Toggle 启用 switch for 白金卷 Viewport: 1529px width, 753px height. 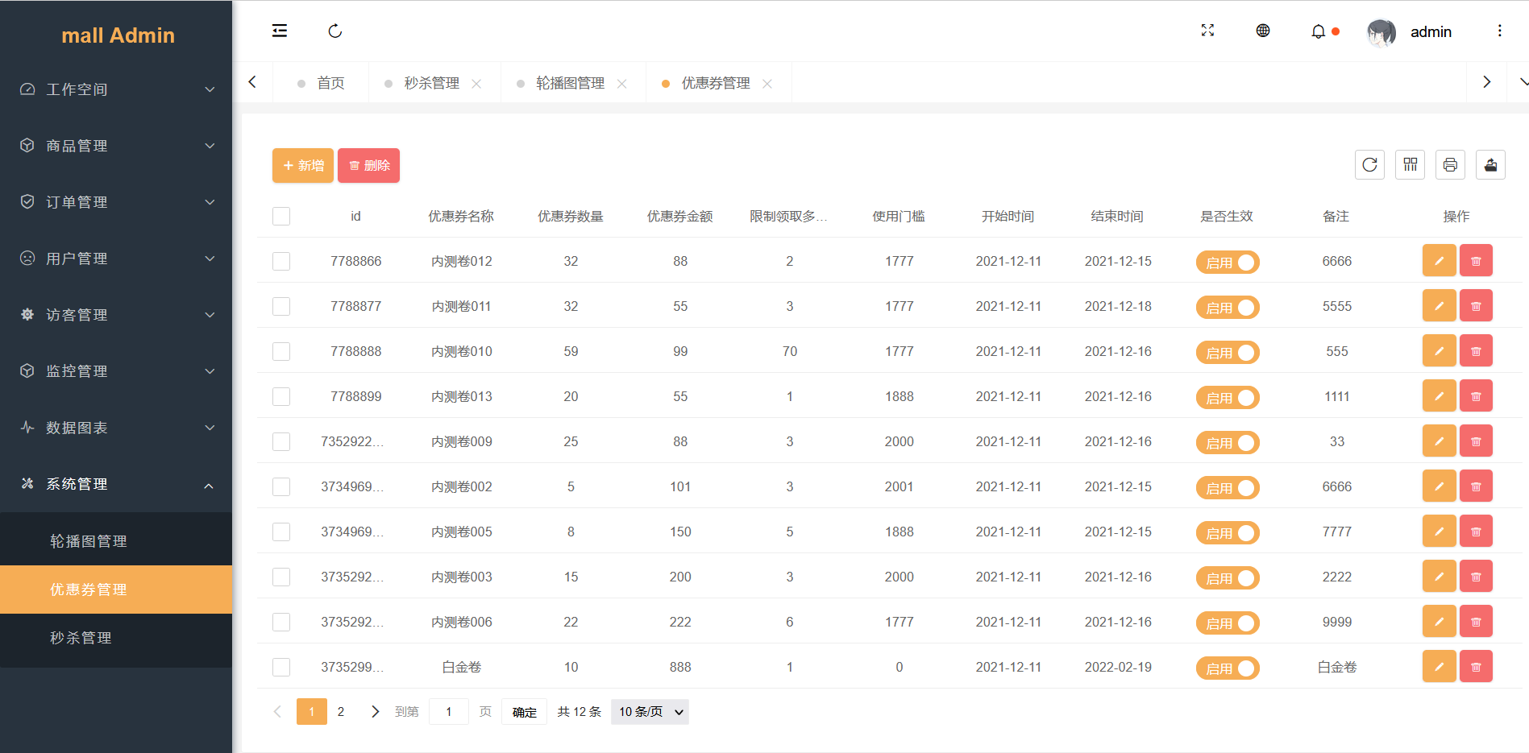tap(1227, 668)
